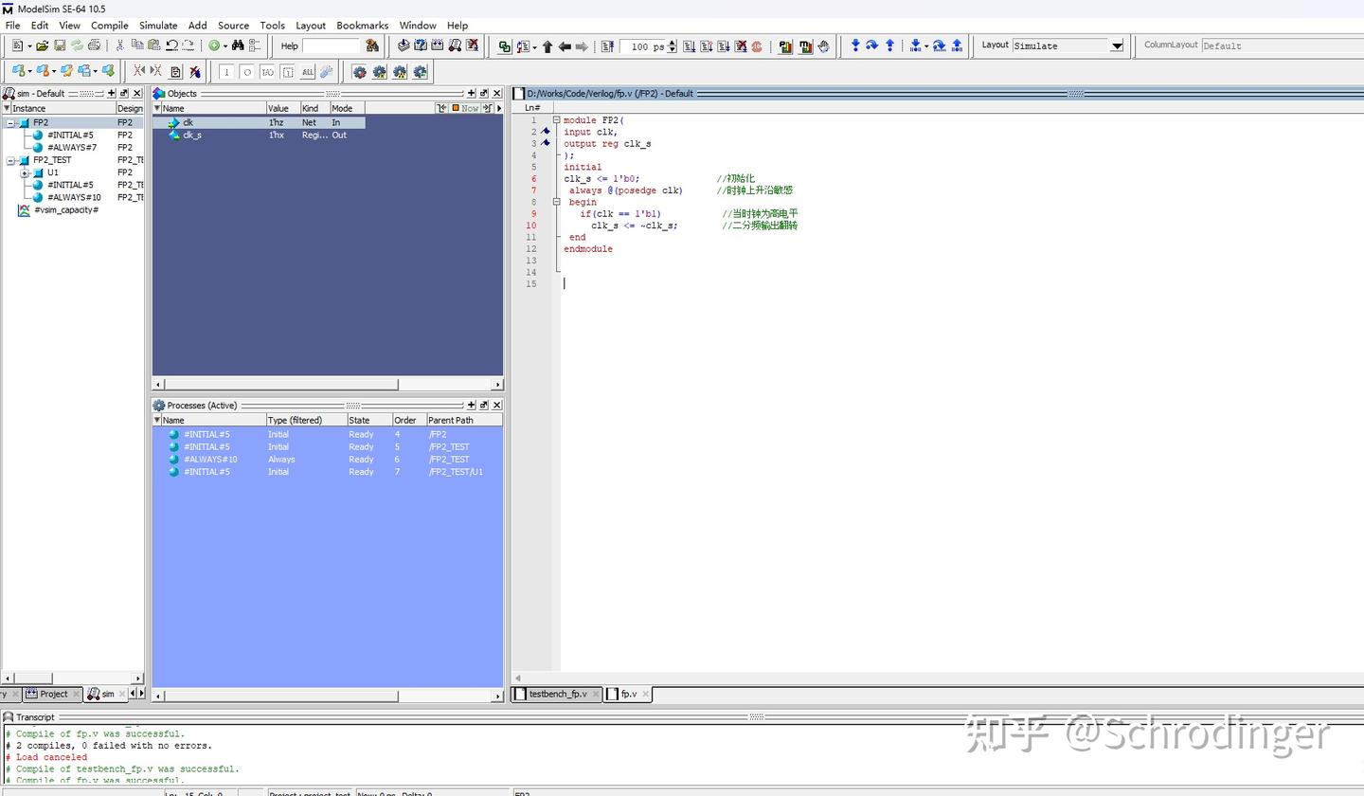The image size is (1364, 796).
Task: Click the Help search input field
Action: tap(332, 45)
